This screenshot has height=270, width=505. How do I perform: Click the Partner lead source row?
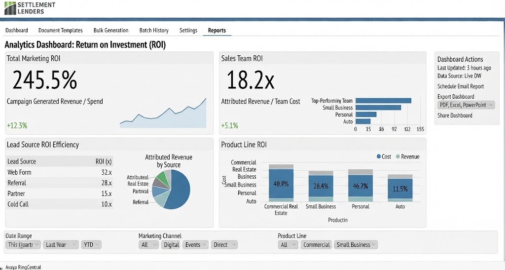60,193
